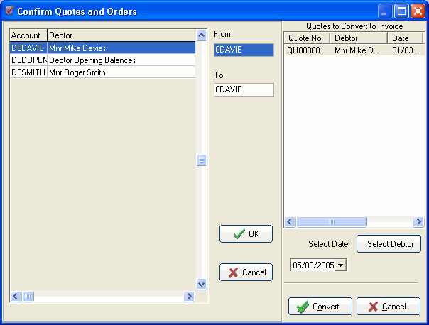This screenshot has height=325, width=429.
Task: Open the Select Date dropdown arrow
Action: coord(341,265)
